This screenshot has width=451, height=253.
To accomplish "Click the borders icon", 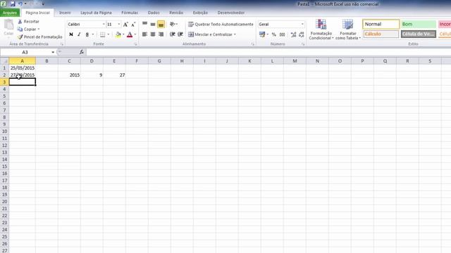I will pos(103,34).
